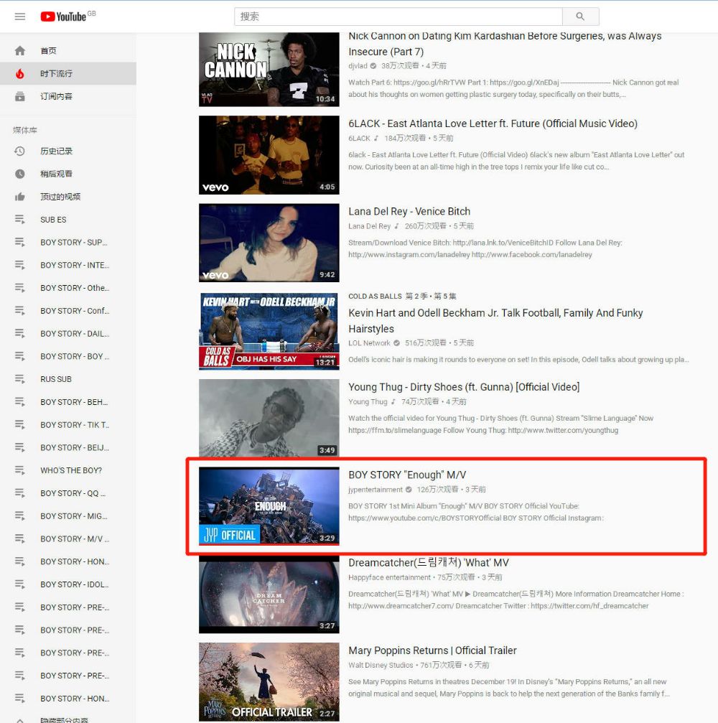Click COLD AS BALLS 第2季 episode label
Screen dimensions: 718x723
coord(402,296)
